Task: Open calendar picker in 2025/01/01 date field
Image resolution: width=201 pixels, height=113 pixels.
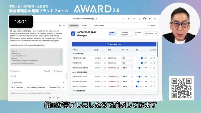Action: tap(156, 34)
